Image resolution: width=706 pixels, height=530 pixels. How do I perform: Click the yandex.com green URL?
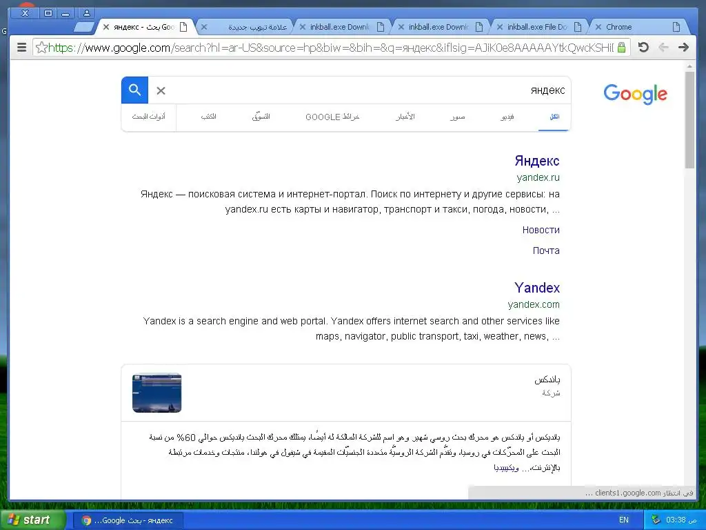coord(534,304)
